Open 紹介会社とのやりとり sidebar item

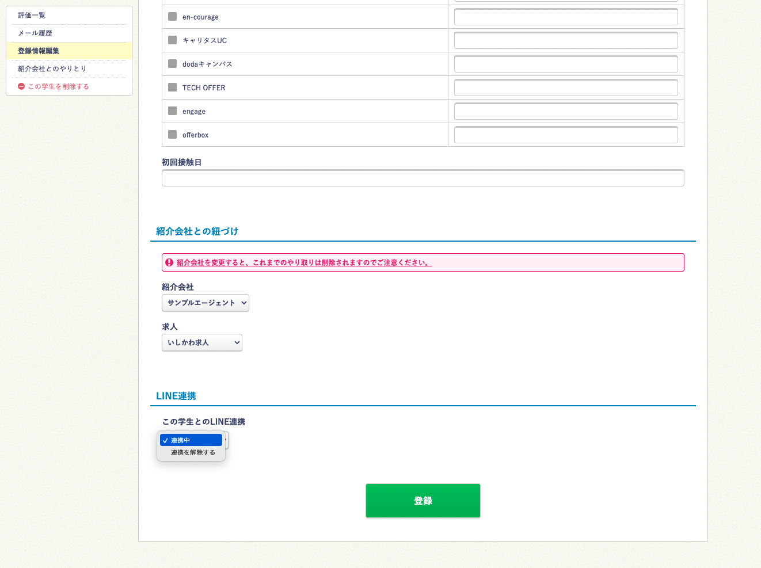pos(52,69)
